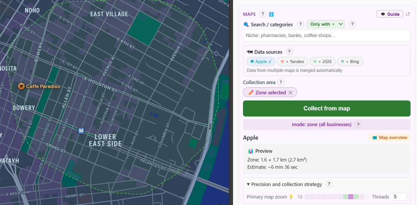Open the Guide button

pos(390,14)
